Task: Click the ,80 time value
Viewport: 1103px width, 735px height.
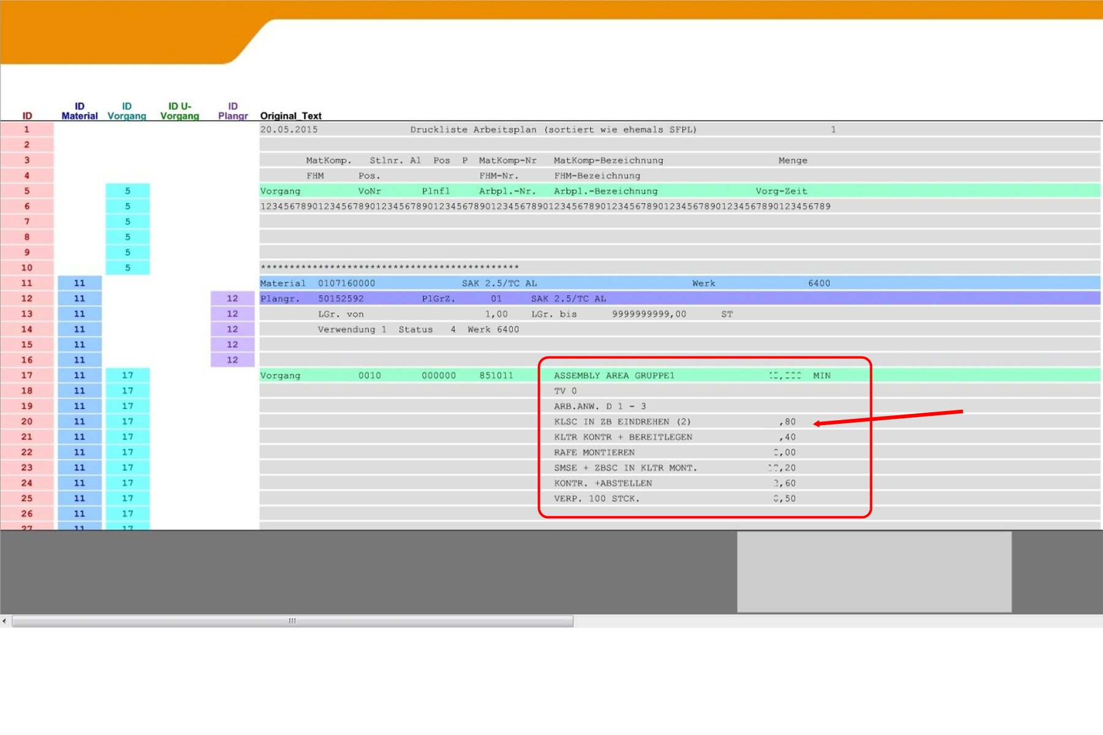Action: click(787, 421)
